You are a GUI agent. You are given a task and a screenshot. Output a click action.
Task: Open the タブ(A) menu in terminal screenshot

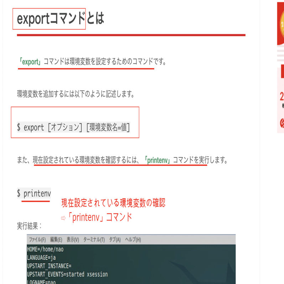click(x=115, y=239)
